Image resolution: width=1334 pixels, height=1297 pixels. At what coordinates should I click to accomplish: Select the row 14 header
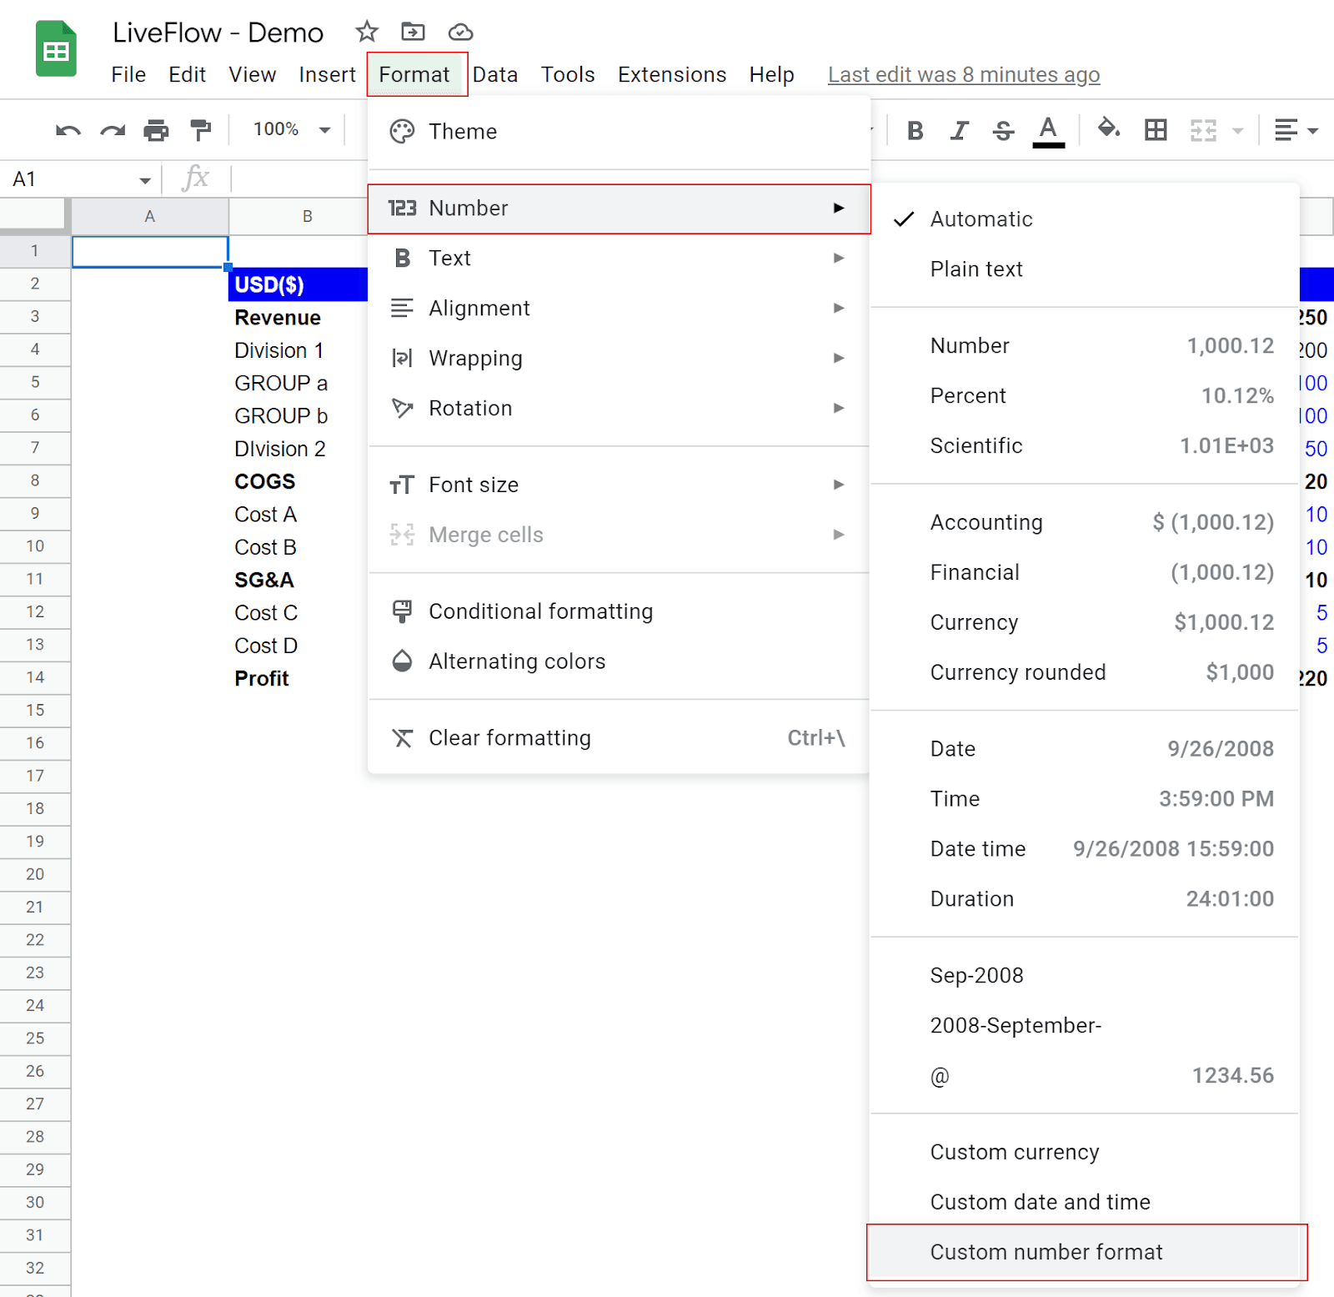[35, 678]
